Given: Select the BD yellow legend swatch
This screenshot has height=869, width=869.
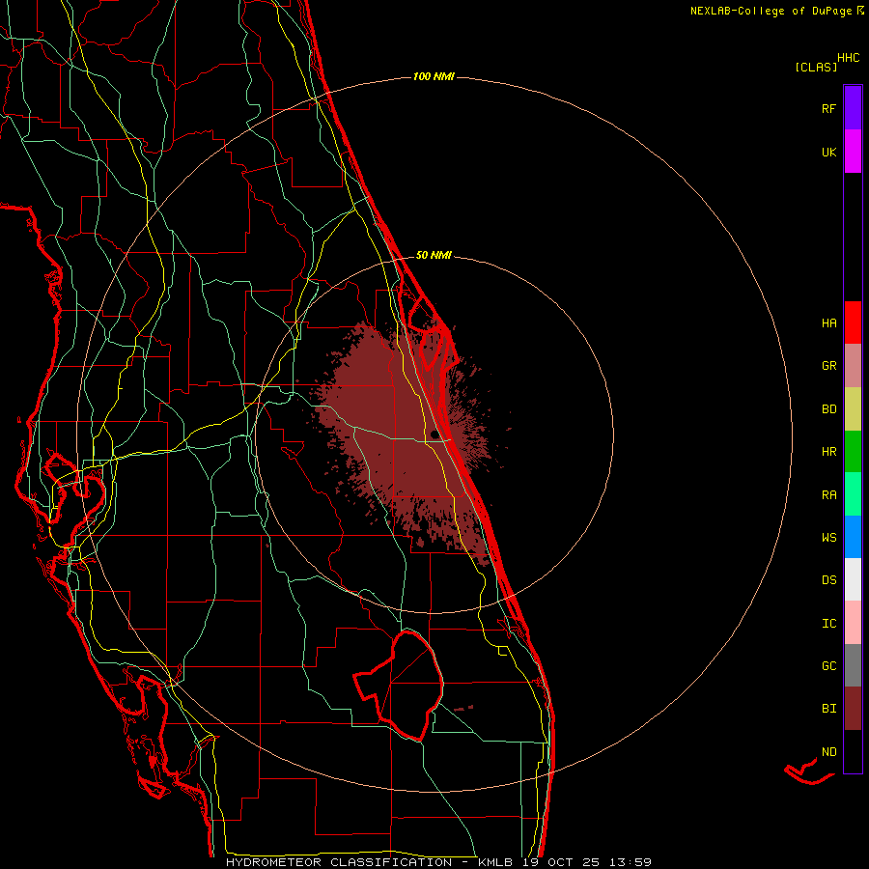Looking at the screenshot, I should pyautogui.click(x=853, y=409).
